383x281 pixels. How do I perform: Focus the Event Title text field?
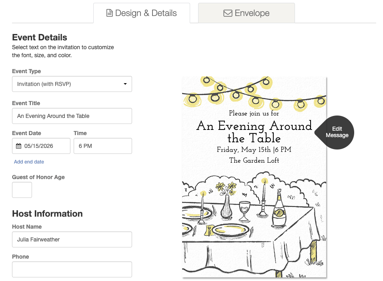pyautogui.click(x=72, y=116)
